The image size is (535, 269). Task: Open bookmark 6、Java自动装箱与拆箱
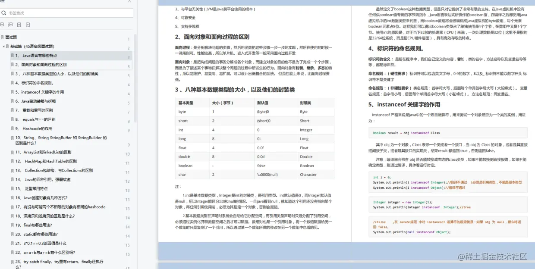[x=35, y=101]
